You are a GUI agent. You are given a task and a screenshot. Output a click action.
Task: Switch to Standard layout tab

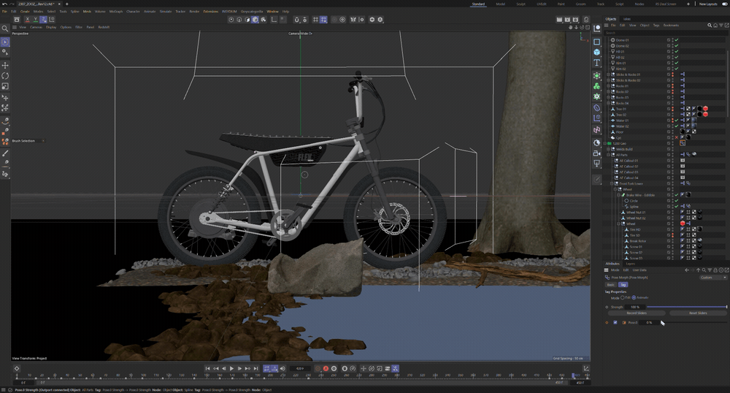(478, 4)
